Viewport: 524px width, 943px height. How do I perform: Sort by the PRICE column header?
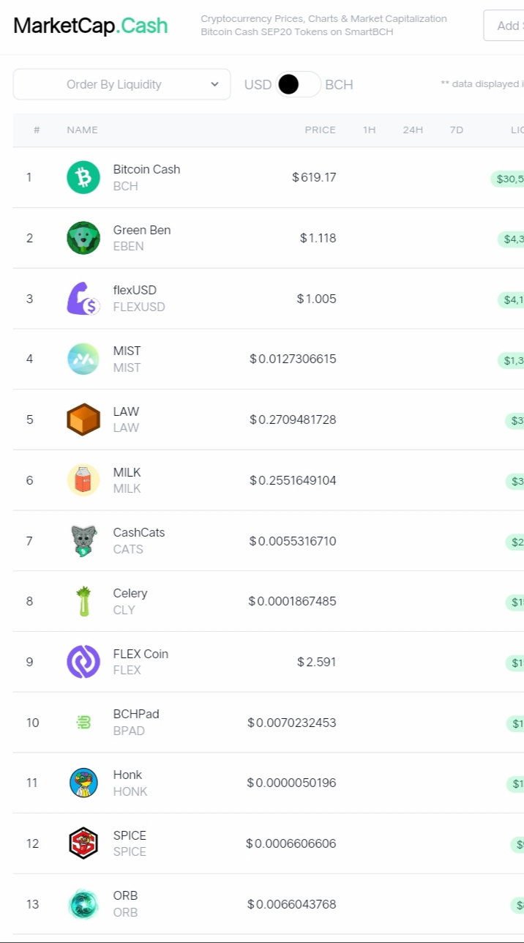click(x=321, y=130)
